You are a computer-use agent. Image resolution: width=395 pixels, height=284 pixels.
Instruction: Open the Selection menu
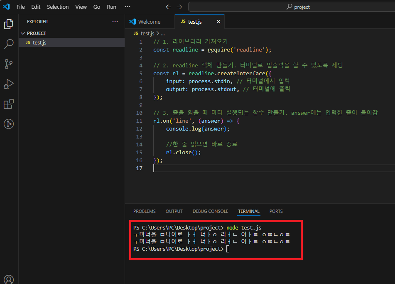pos(58,7)
